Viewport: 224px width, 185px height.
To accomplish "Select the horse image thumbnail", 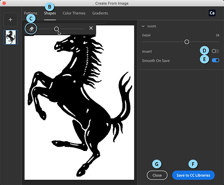I will pos(11,37).
